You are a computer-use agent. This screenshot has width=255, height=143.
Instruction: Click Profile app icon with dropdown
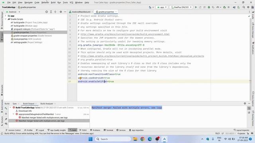[x=218, y=7]
